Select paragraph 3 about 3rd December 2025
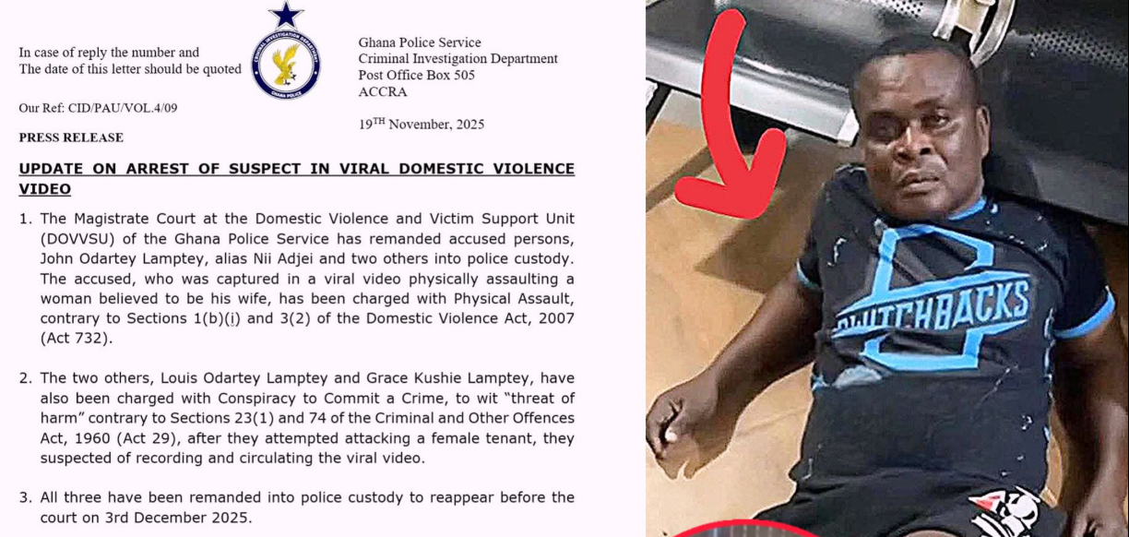The image size is (1129, 537). 297,507
